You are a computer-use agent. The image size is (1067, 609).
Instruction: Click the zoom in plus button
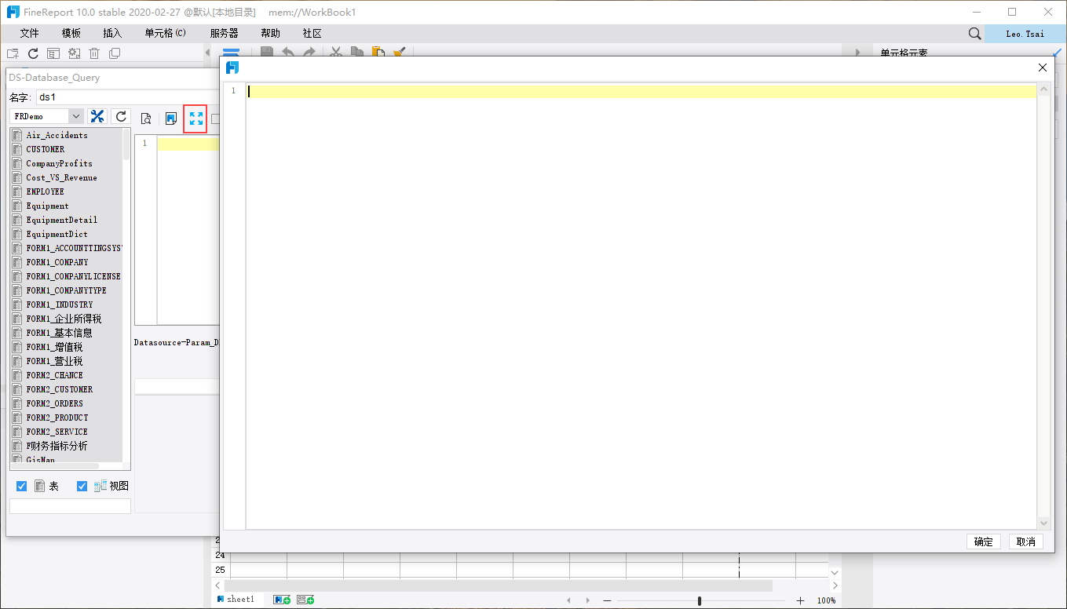pos(800,600)
